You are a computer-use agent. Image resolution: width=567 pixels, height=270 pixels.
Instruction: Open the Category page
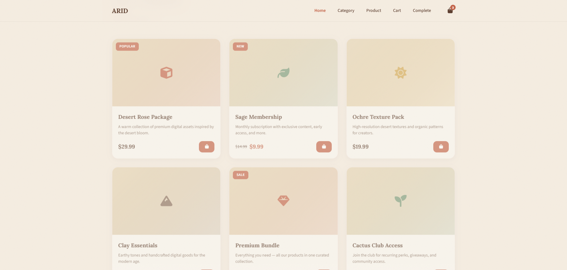[x=346, y=10]
